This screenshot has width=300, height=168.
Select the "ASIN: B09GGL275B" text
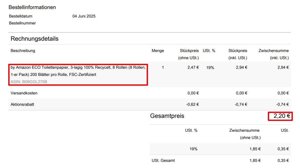(x=29, y=82)
